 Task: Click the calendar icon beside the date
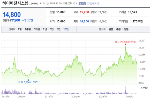[48, 4]
